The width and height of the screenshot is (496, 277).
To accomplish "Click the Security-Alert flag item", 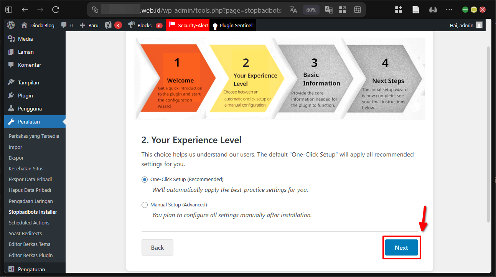I will 188,25.
